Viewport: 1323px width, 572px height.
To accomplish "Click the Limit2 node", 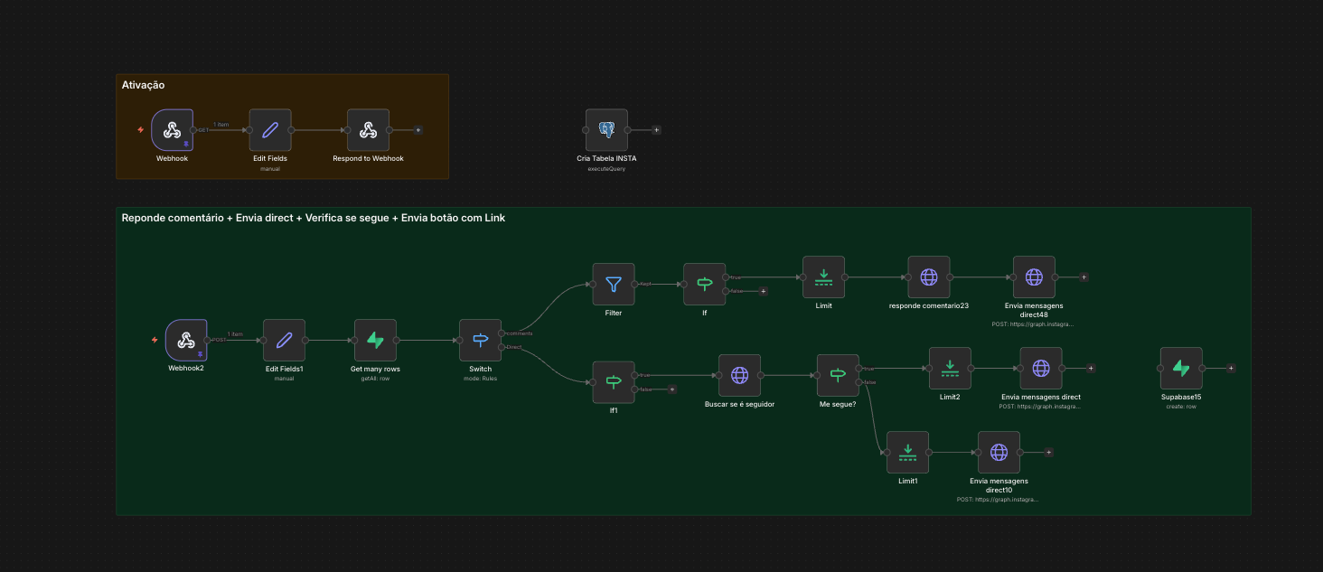I will pos(950,369).
